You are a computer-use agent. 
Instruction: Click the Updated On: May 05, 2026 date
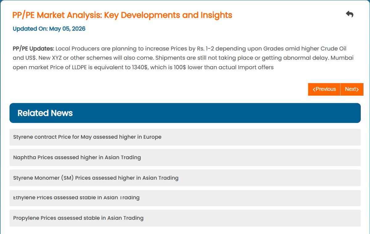(49, 29)
